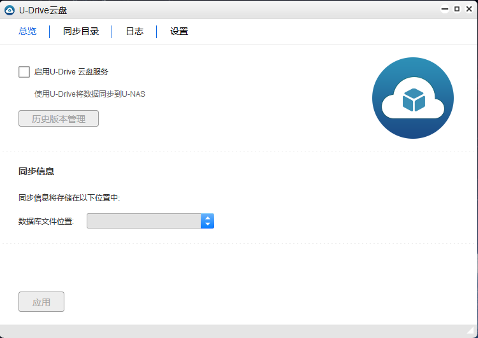Image resolution: width=478 pixels, height=338 pixels.
Task: Click the 应用 button
Action: pyautogui.click(x=41, y=302)
